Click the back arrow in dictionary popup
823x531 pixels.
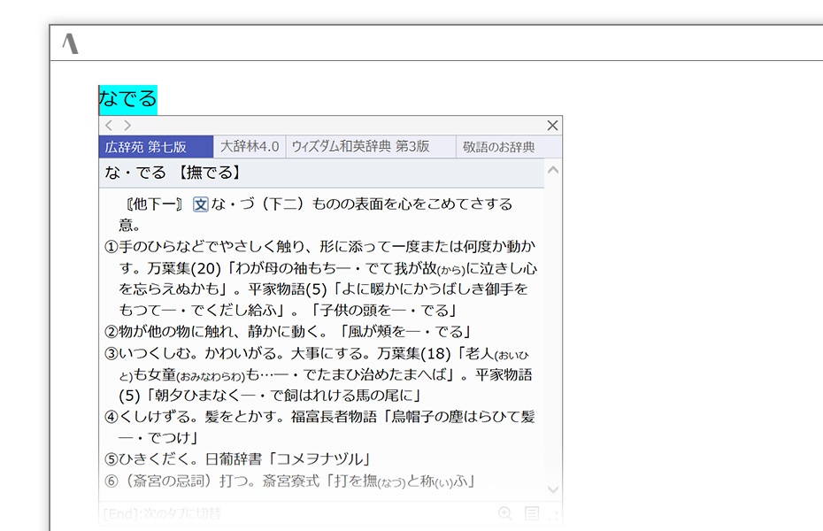pos(109,126)
